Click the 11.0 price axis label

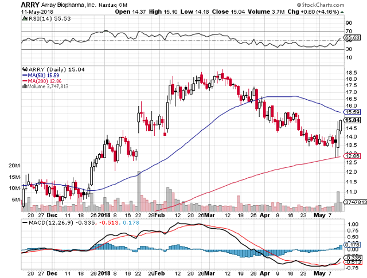coord(352,192)
